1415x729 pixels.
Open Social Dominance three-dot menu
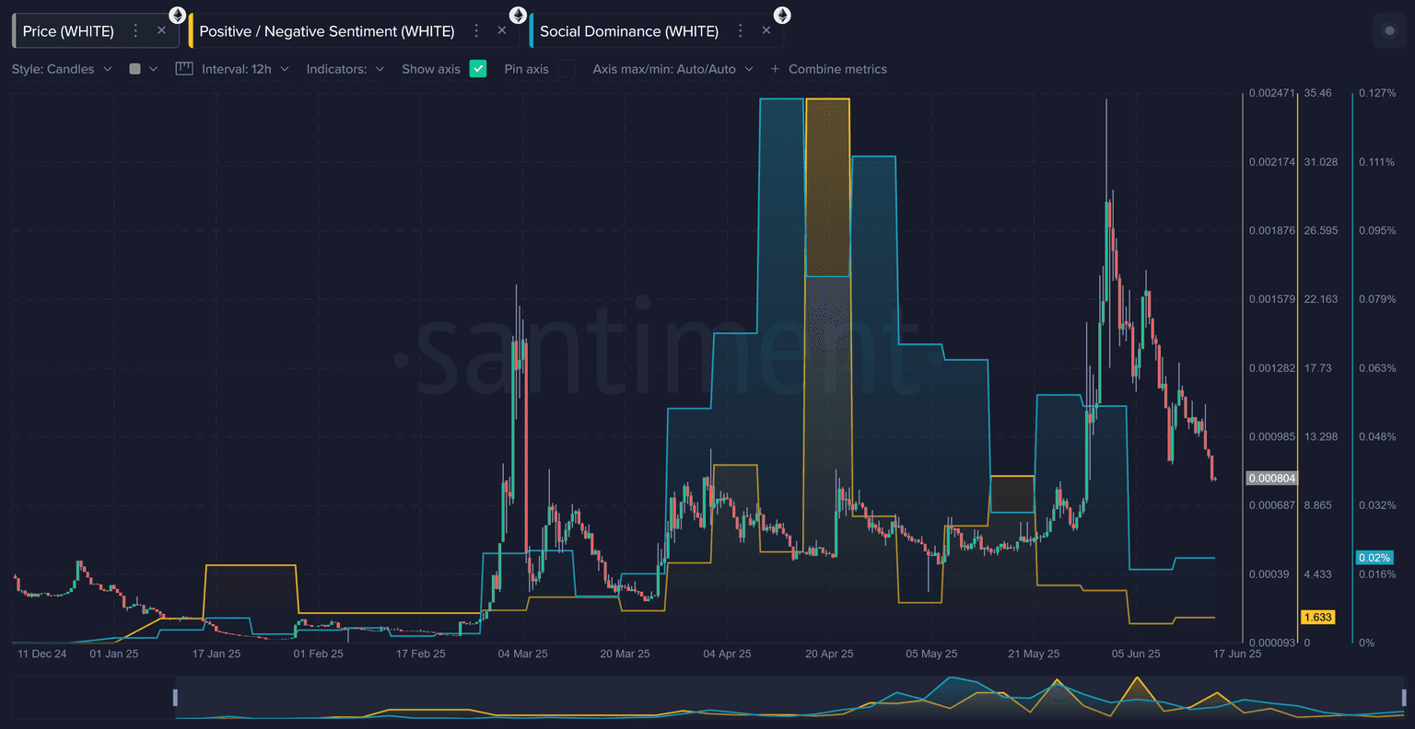click(x=740, y=31)
